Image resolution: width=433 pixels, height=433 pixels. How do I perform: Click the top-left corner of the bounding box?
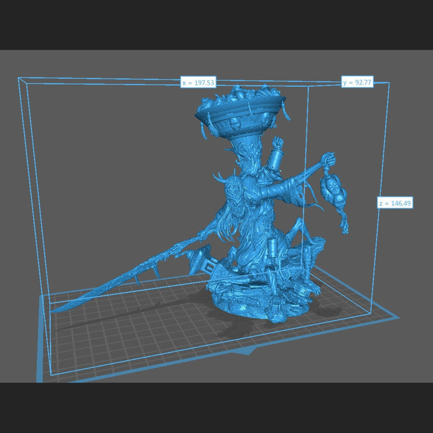pos(19,78)
